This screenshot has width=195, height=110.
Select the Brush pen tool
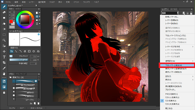(4, 7)
